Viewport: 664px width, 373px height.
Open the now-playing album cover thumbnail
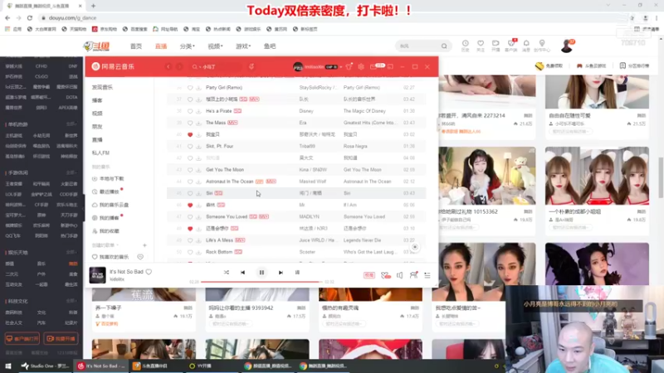pyautogui.click(x=97, y=275)
